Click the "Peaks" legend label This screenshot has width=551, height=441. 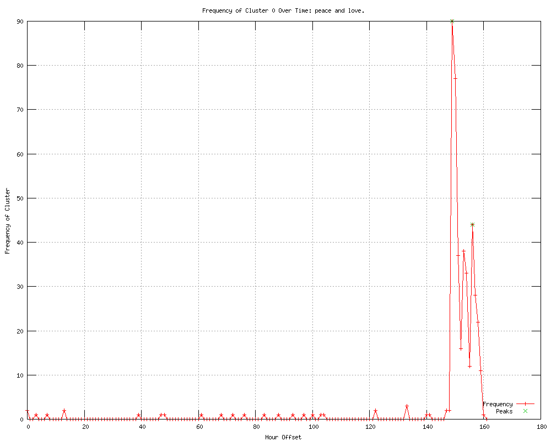click(x=504, y=411)
